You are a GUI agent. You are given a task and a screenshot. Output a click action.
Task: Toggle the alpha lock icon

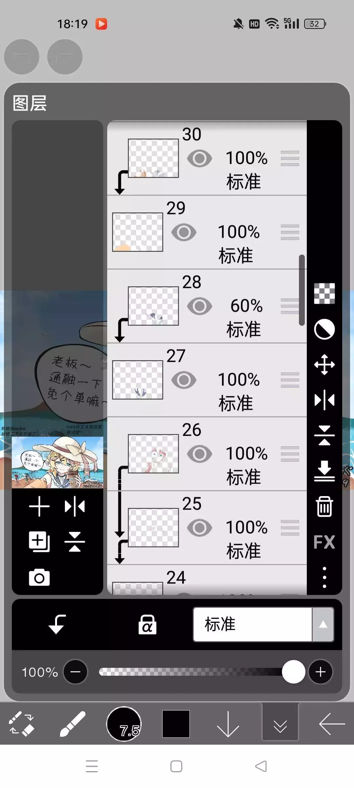point(147,624)
